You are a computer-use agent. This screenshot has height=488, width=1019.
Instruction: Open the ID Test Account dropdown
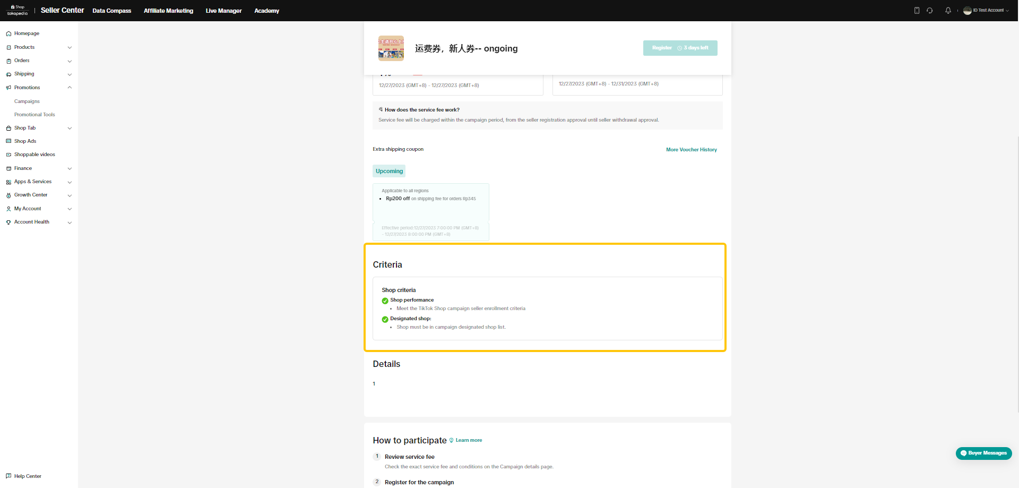(x=986, y=11)
